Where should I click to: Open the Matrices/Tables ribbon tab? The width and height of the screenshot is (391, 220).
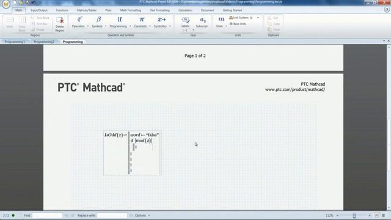tap(87, 10)
